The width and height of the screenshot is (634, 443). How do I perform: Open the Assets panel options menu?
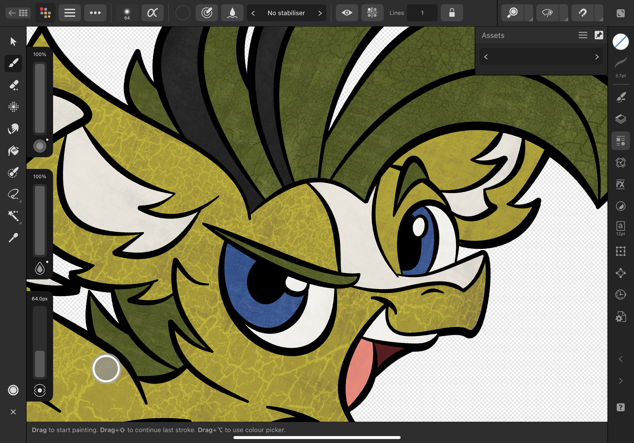[x=583, y=35]
